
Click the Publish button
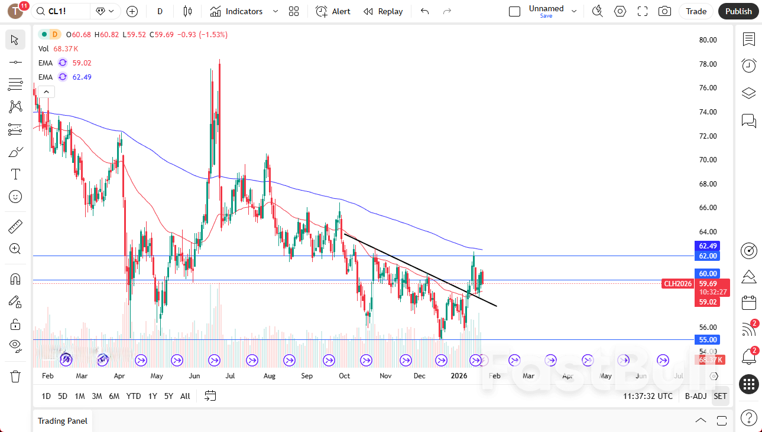pos(738,11)
